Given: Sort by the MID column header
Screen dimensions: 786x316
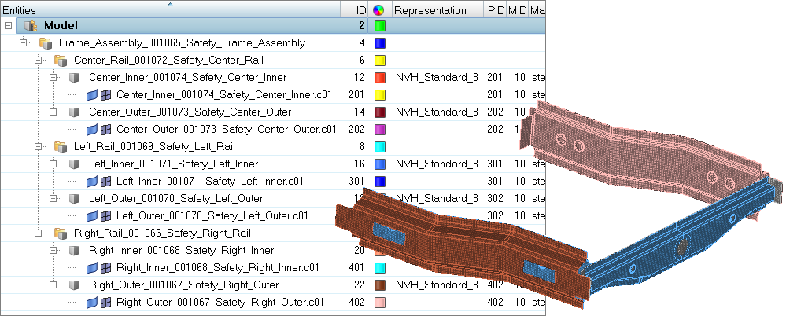Looking at the screenshot, I should 518,10.
